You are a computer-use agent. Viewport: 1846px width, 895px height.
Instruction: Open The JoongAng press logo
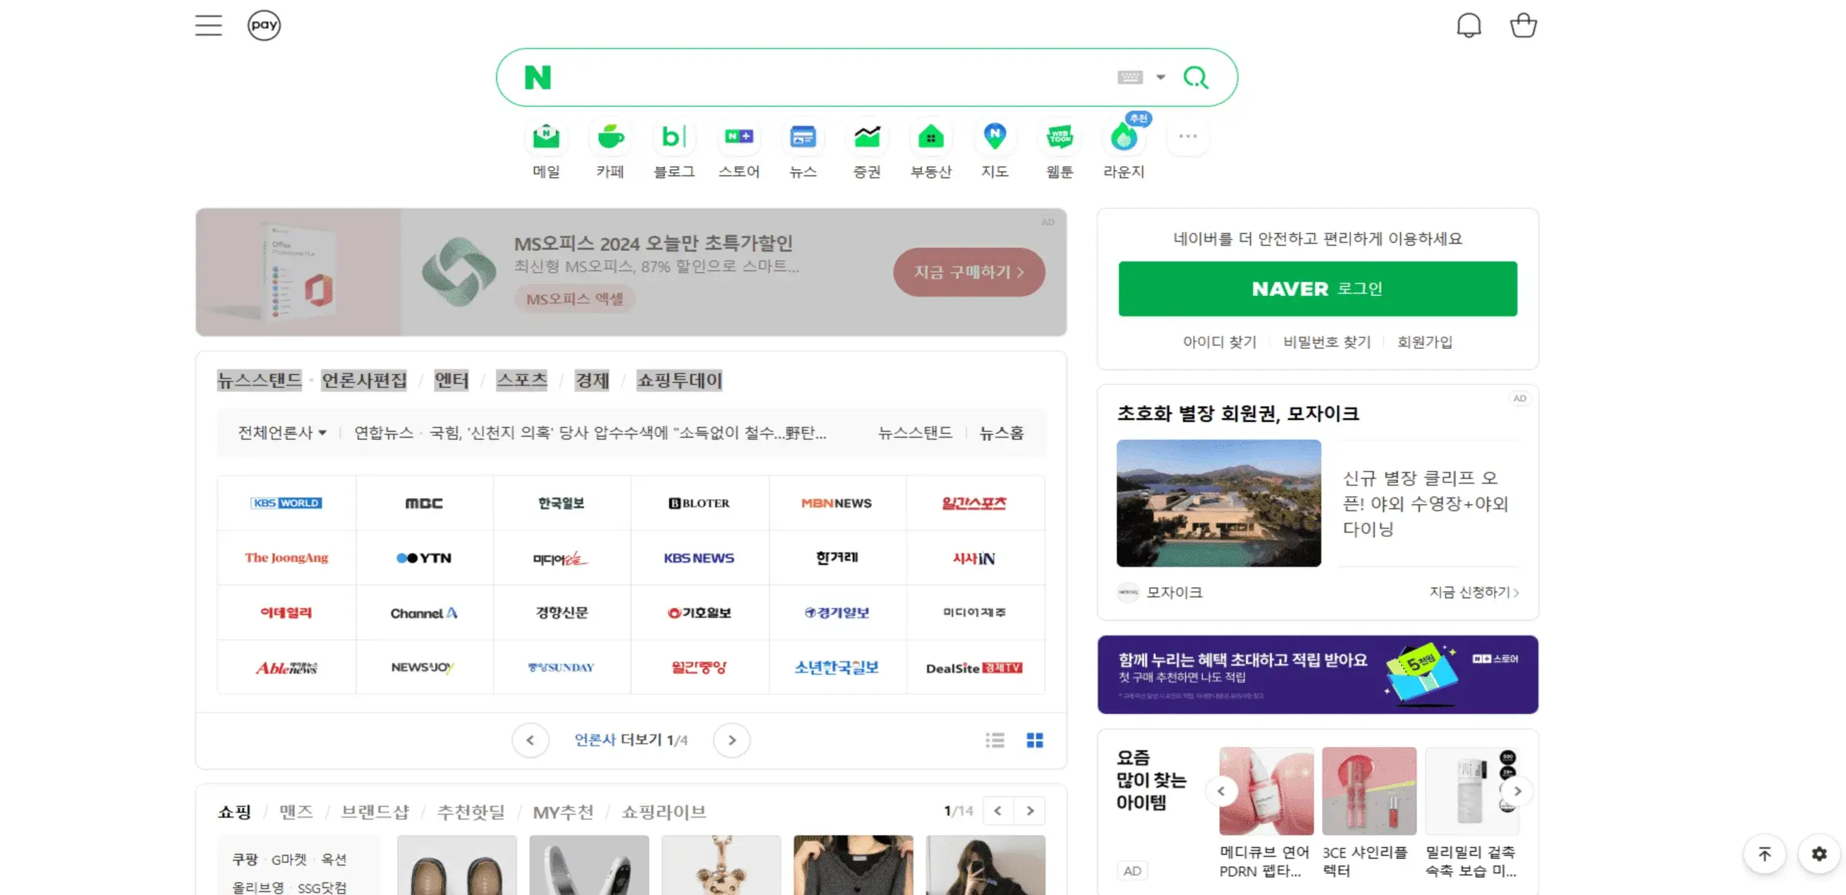[x=286, y=557]
